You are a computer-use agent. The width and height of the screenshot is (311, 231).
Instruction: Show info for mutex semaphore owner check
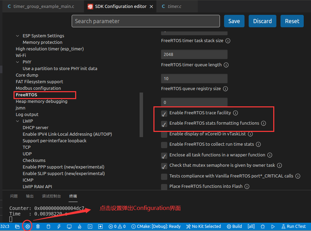(x=279, y=165)
